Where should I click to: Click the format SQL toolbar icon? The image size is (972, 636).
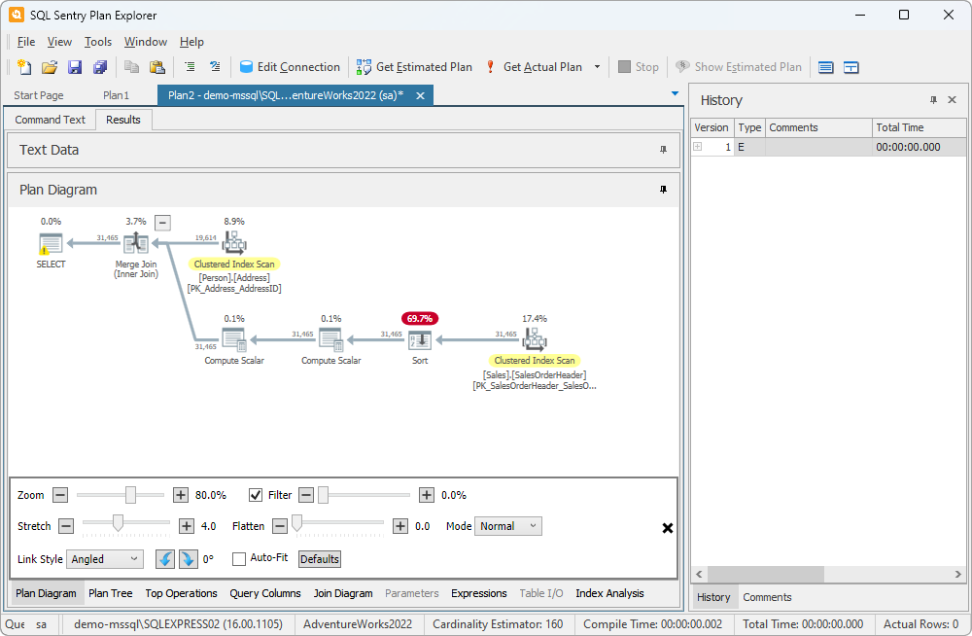click(215, 67)
